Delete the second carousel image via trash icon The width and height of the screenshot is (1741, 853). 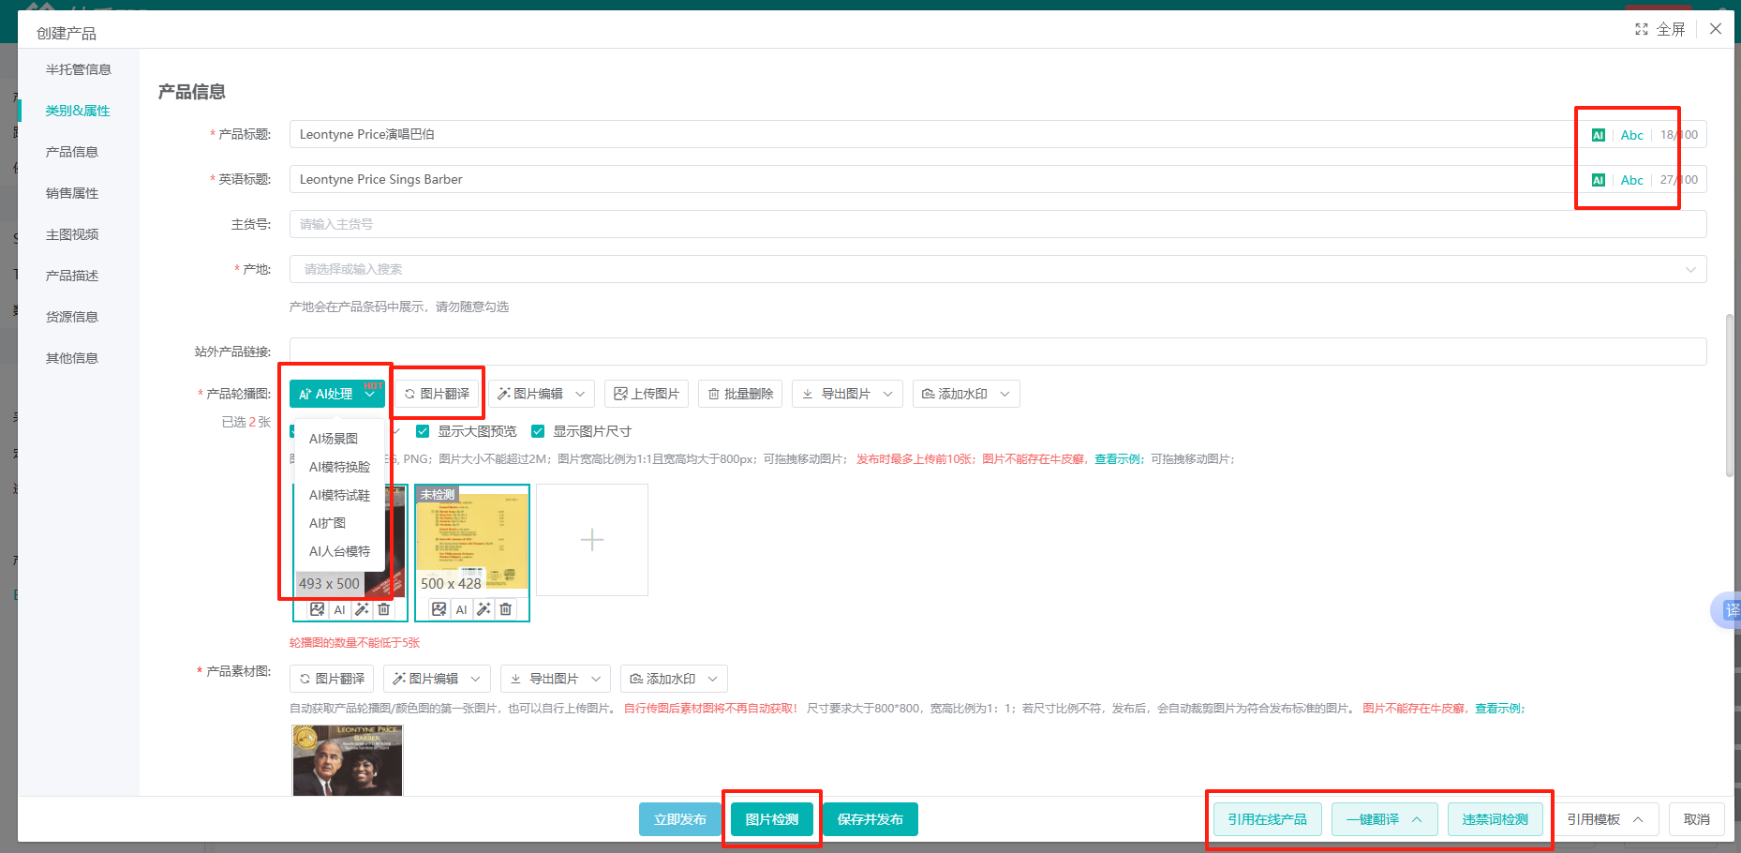506,609
